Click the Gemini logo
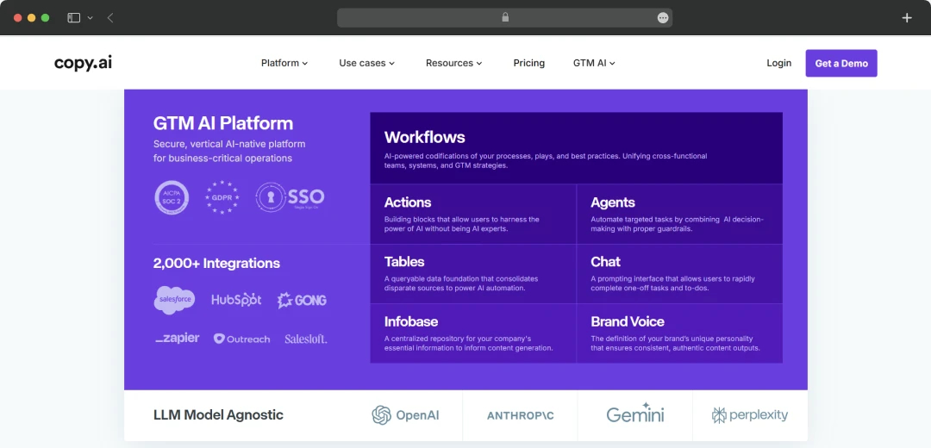Image resolution: width=931 pixels, height=448 pixels. (635, 413)
